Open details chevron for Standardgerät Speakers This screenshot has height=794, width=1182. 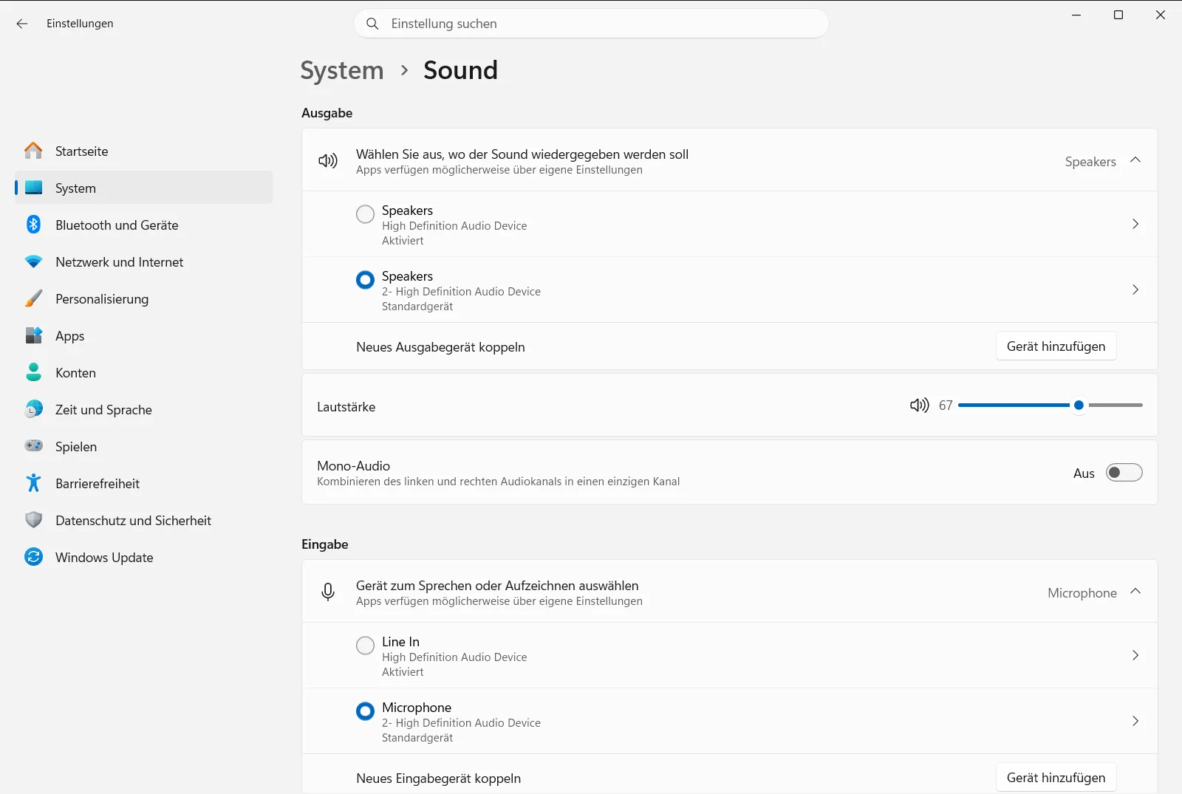1135,290
